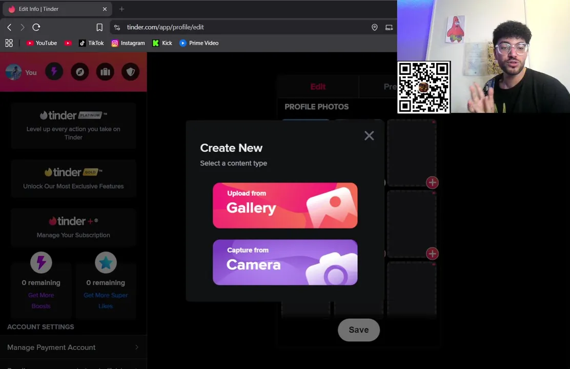Open the Instagram bookmark
The height and width of the screenshot is (369, 570).
click(128, 43)
